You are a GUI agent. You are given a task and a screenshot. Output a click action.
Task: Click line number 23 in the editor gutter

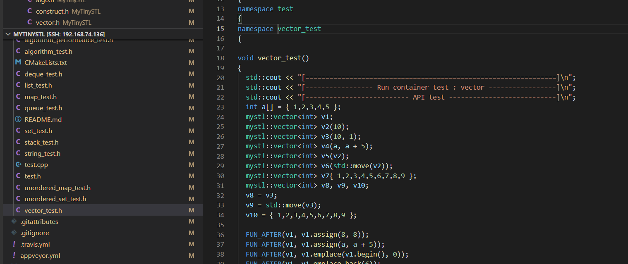pyautogui.click(x=220, y=107)
